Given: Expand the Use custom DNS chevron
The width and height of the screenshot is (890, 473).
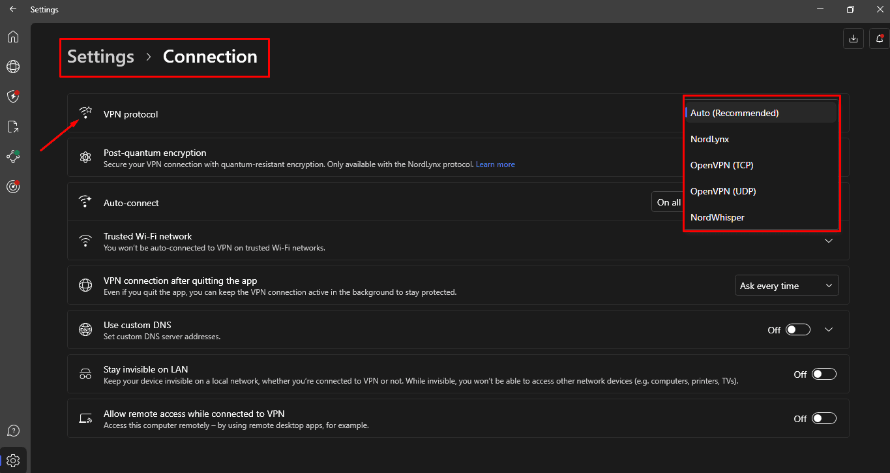Looking at the screenshot, I should [829, 329].
